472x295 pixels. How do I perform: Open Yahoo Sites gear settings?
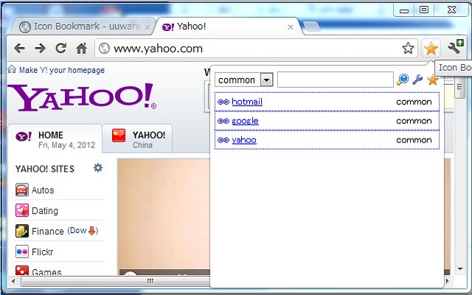(98, 167)
